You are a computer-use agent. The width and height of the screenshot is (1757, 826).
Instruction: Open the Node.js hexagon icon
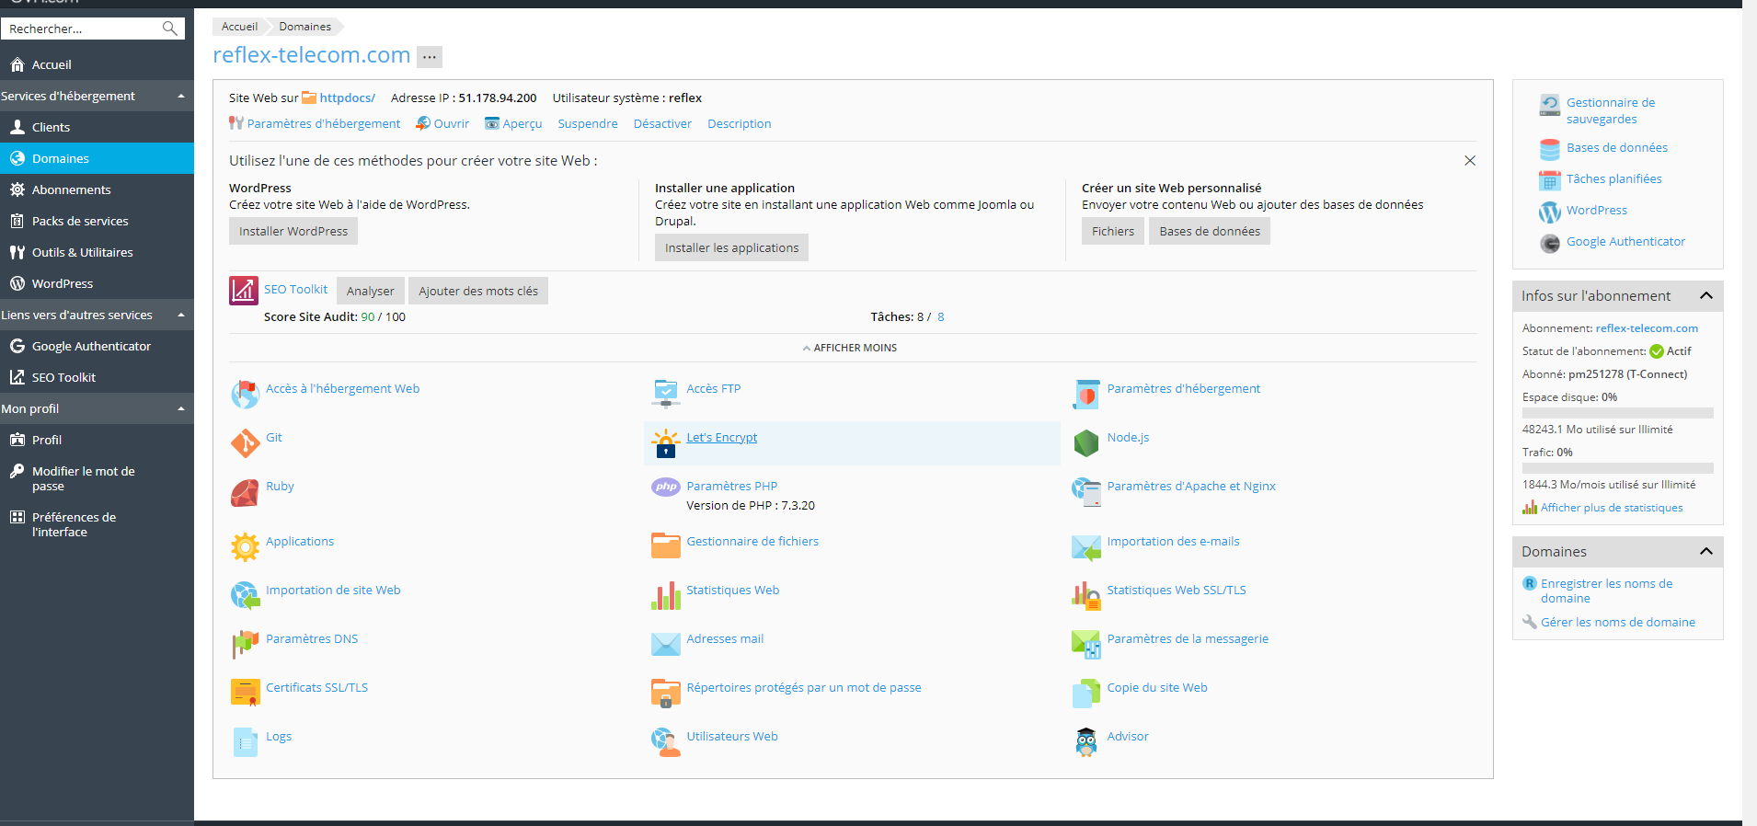click(1085, 443)
